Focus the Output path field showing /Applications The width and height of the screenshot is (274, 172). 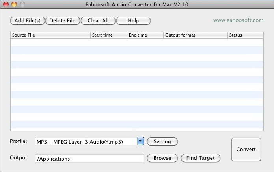pos(89,158)
